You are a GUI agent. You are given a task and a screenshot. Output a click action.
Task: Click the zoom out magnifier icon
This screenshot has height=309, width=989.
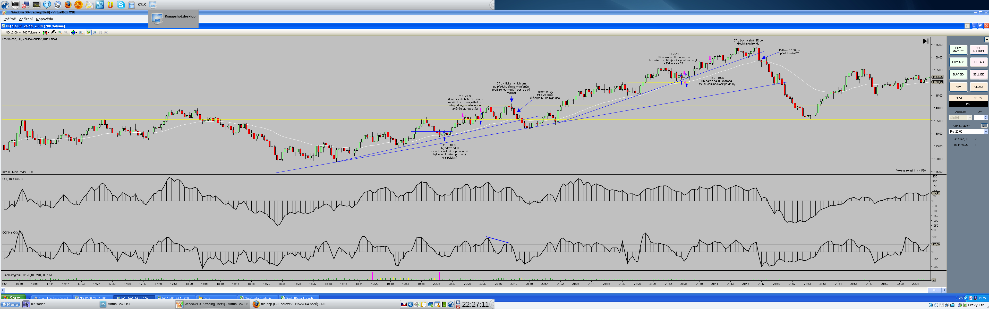(x=66, y=33)
